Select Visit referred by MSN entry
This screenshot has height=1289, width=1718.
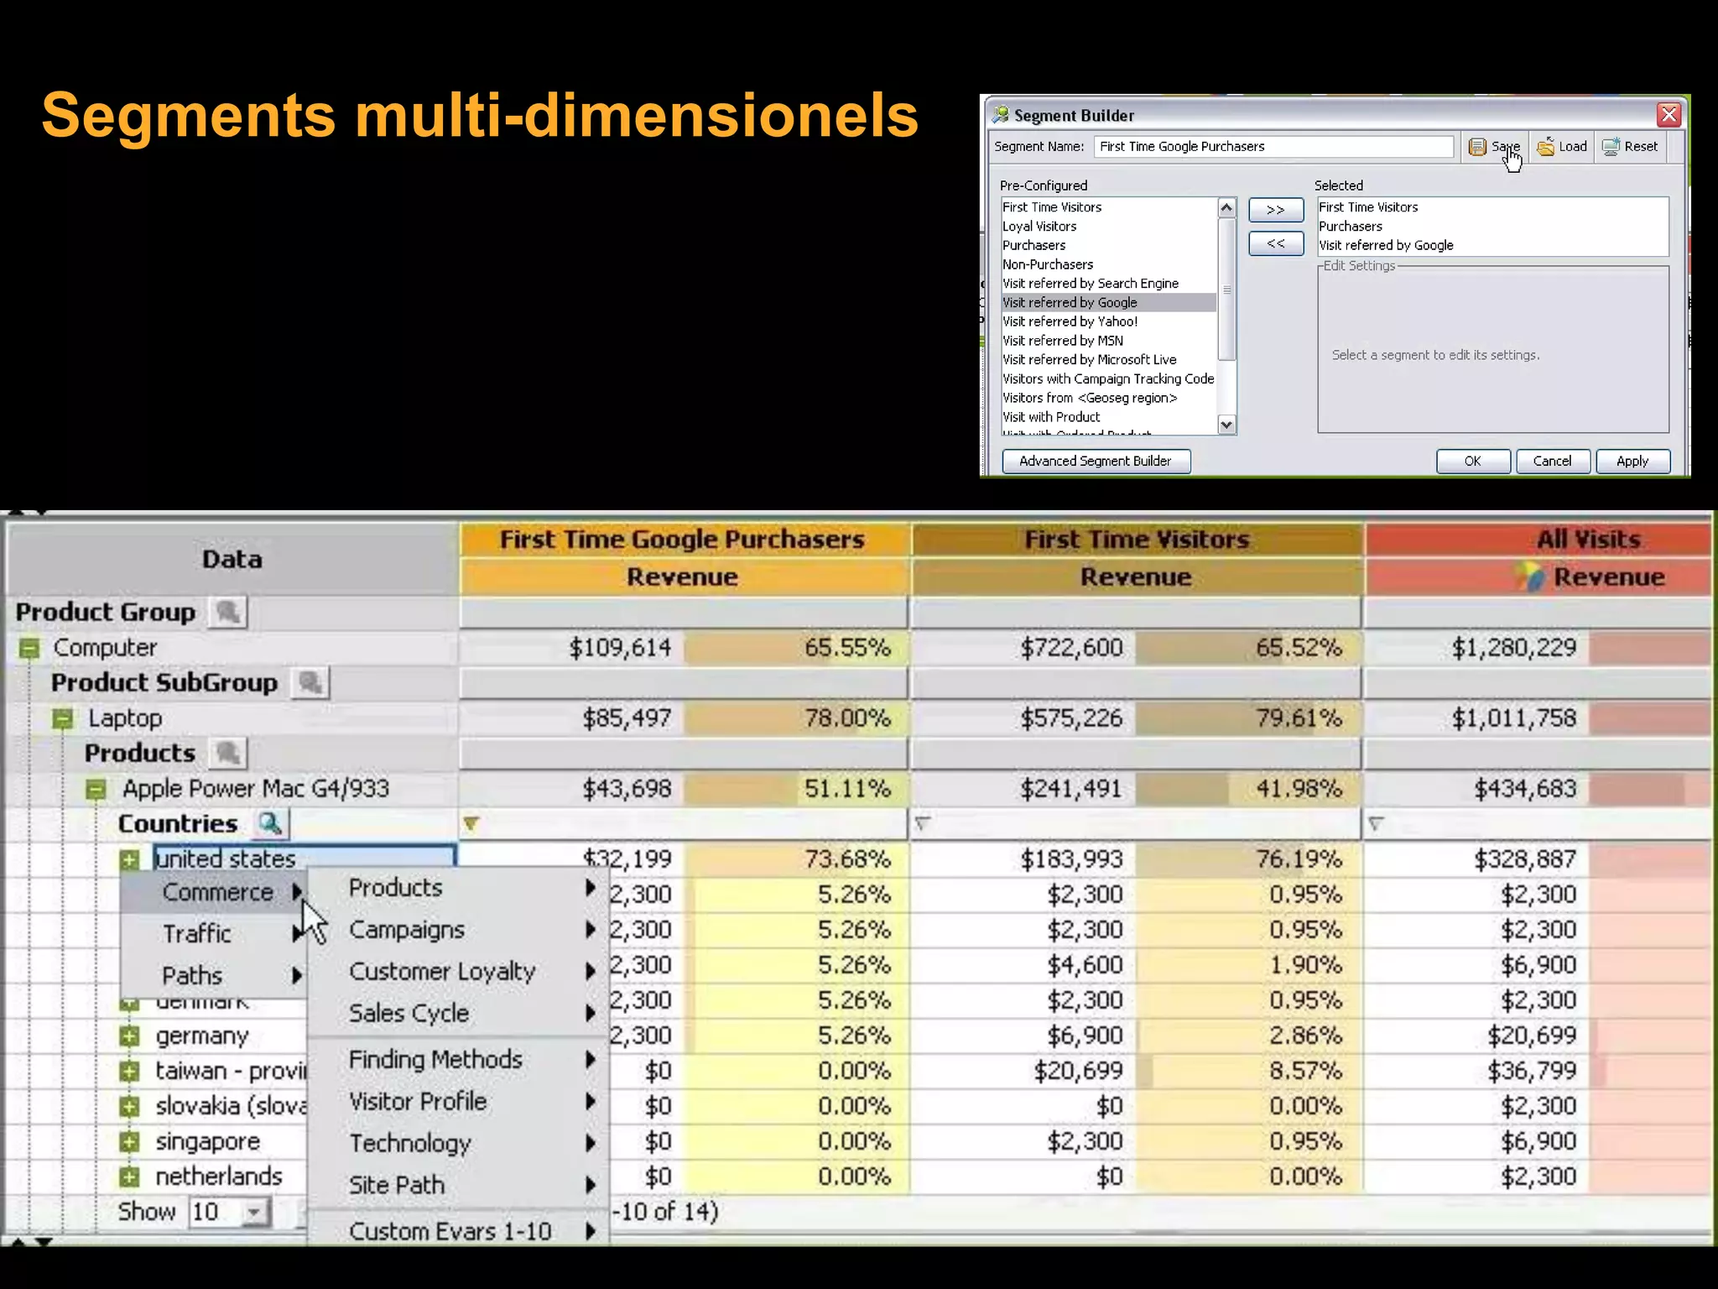point(1108,341)
